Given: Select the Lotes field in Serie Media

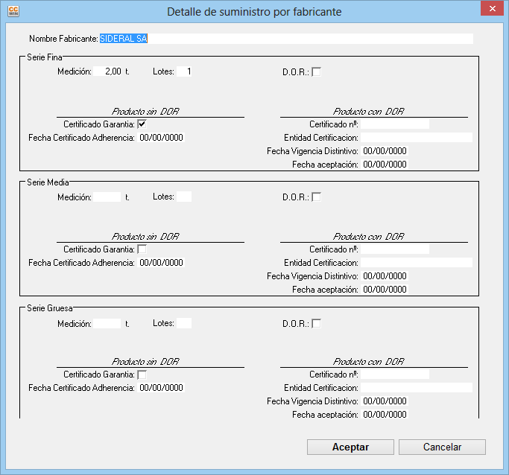Looking at the screenshot, I should 184,197.
